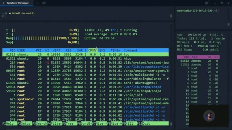Select the systemd-res row PID 425
The image size is (232, 130).
pos(86,99)
